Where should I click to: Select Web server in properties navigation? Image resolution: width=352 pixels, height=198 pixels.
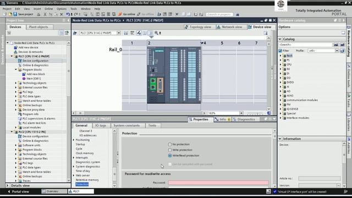pos(82,175)
